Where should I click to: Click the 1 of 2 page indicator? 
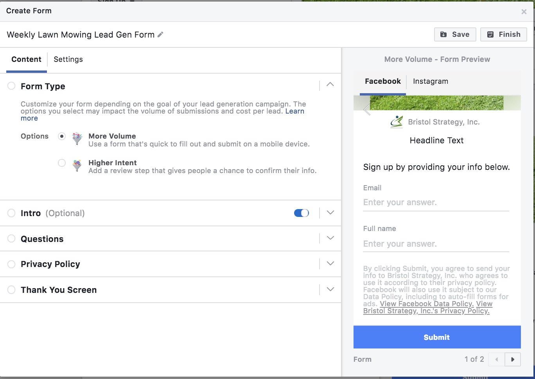click(x=474, y=359)
